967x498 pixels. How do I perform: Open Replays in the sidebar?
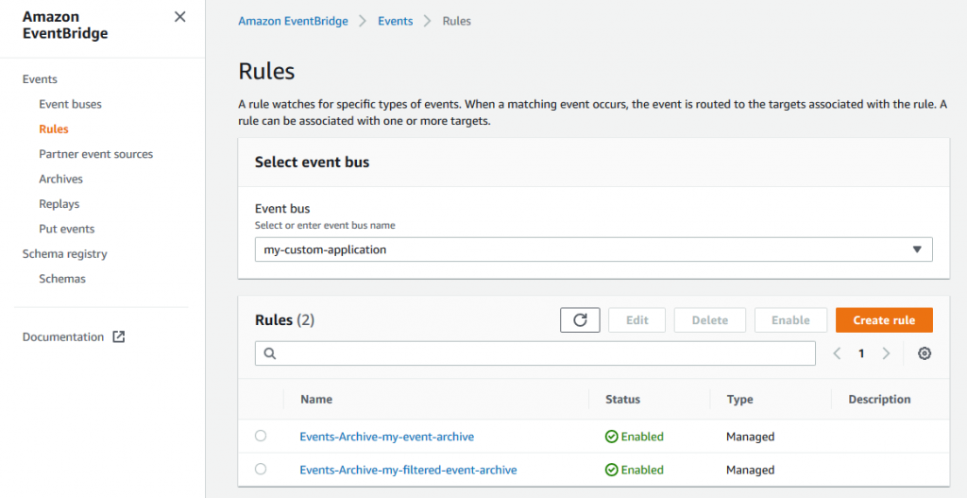pos(59,204)
